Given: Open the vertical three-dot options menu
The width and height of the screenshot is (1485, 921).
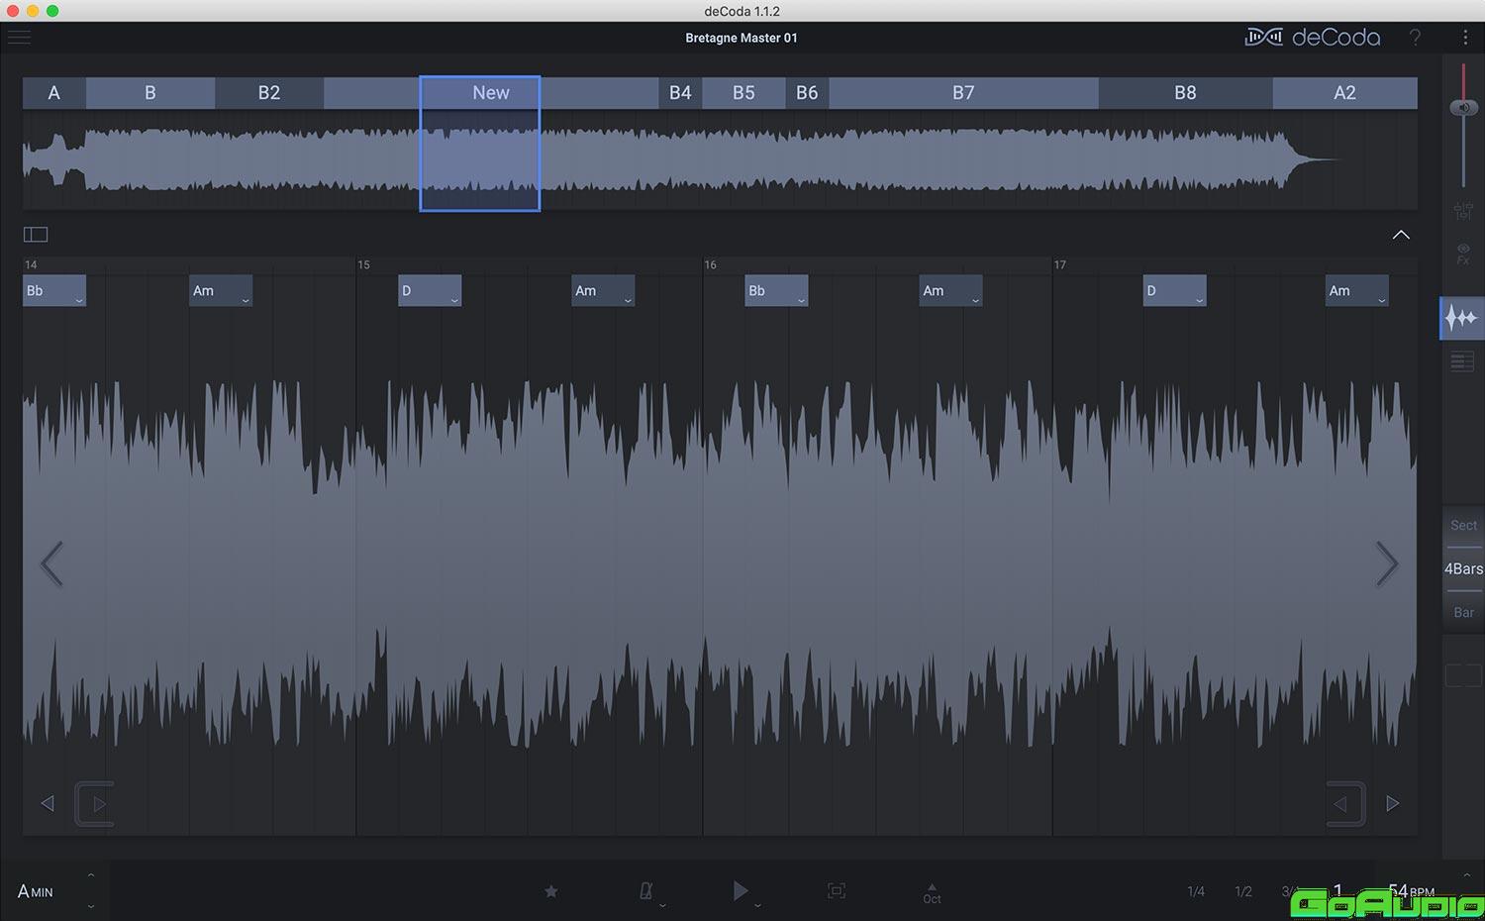Looking at the screenshot, I should [1465, 38].
